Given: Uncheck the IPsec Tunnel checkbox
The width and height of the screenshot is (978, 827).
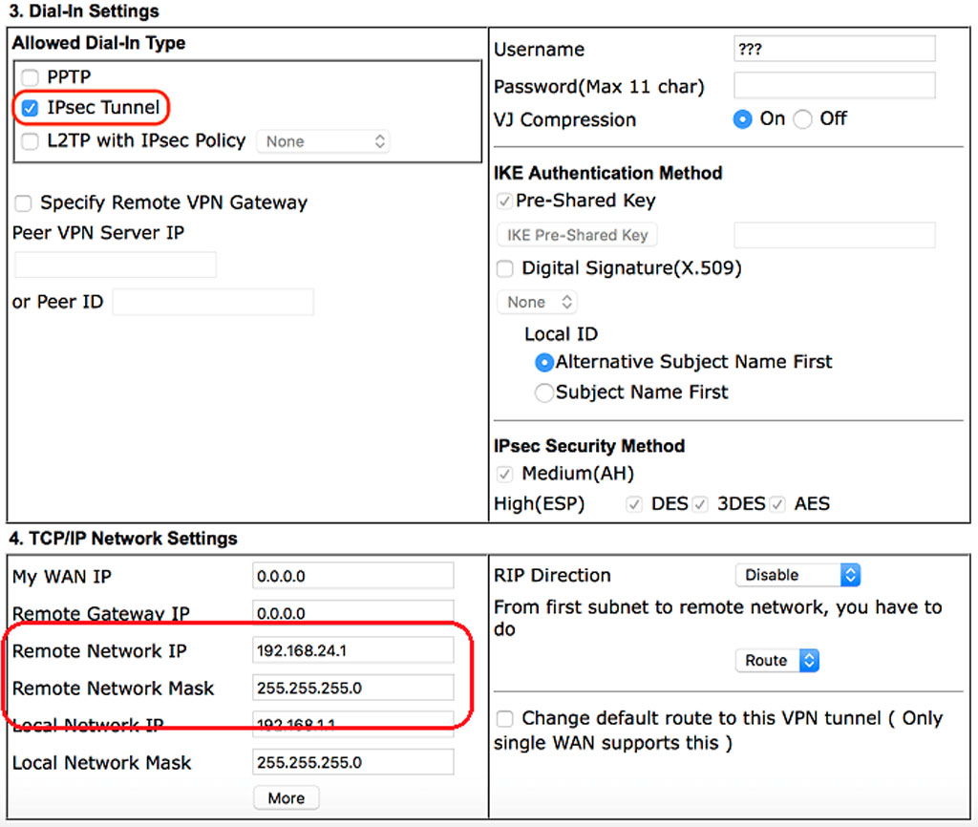Looking at the screenshot, I should [x=31, y=108].
